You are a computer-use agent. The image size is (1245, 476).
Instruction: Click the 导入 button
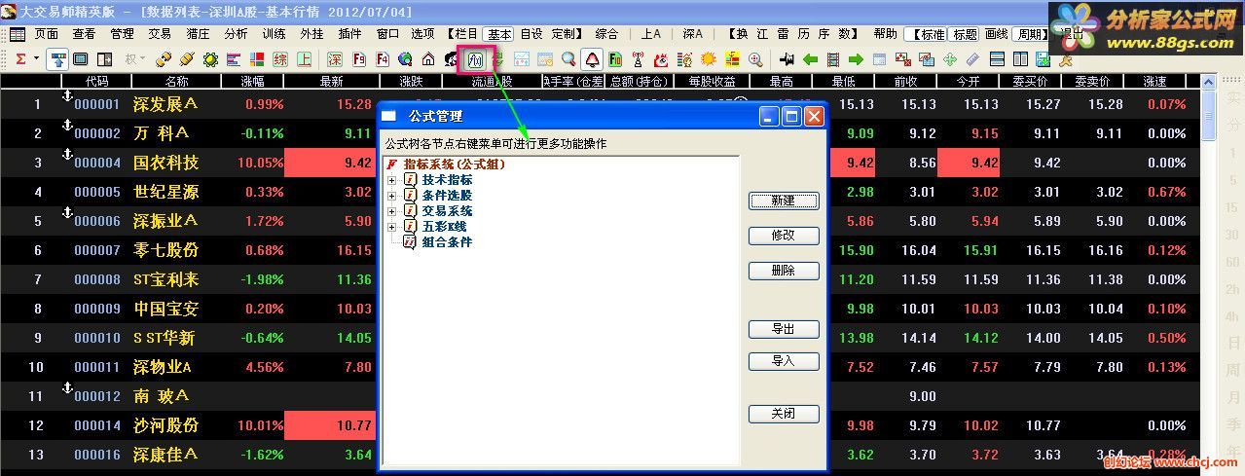[784, 361]
